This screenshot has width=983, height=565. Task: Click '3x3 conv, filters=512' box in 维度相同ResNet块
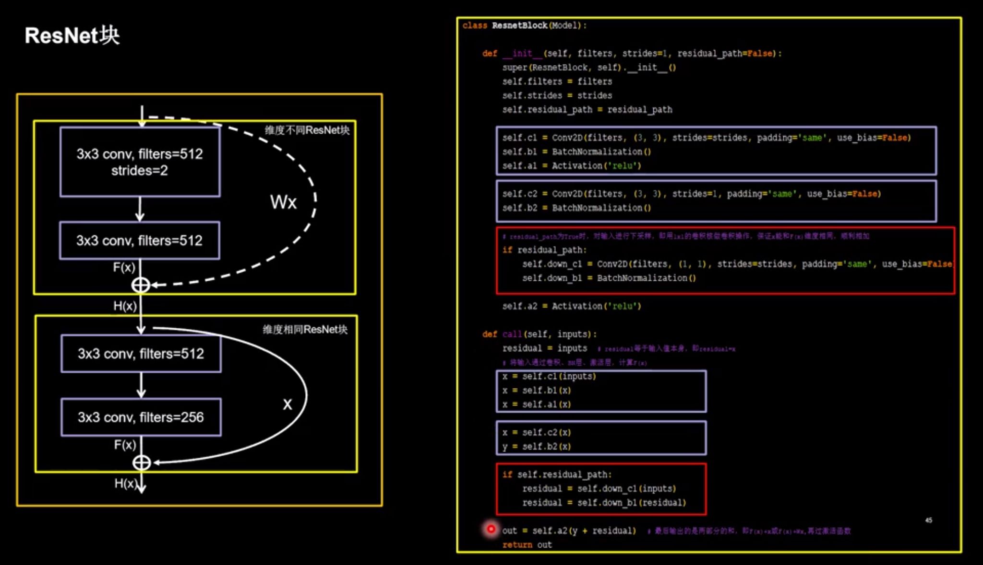[141, 354]
